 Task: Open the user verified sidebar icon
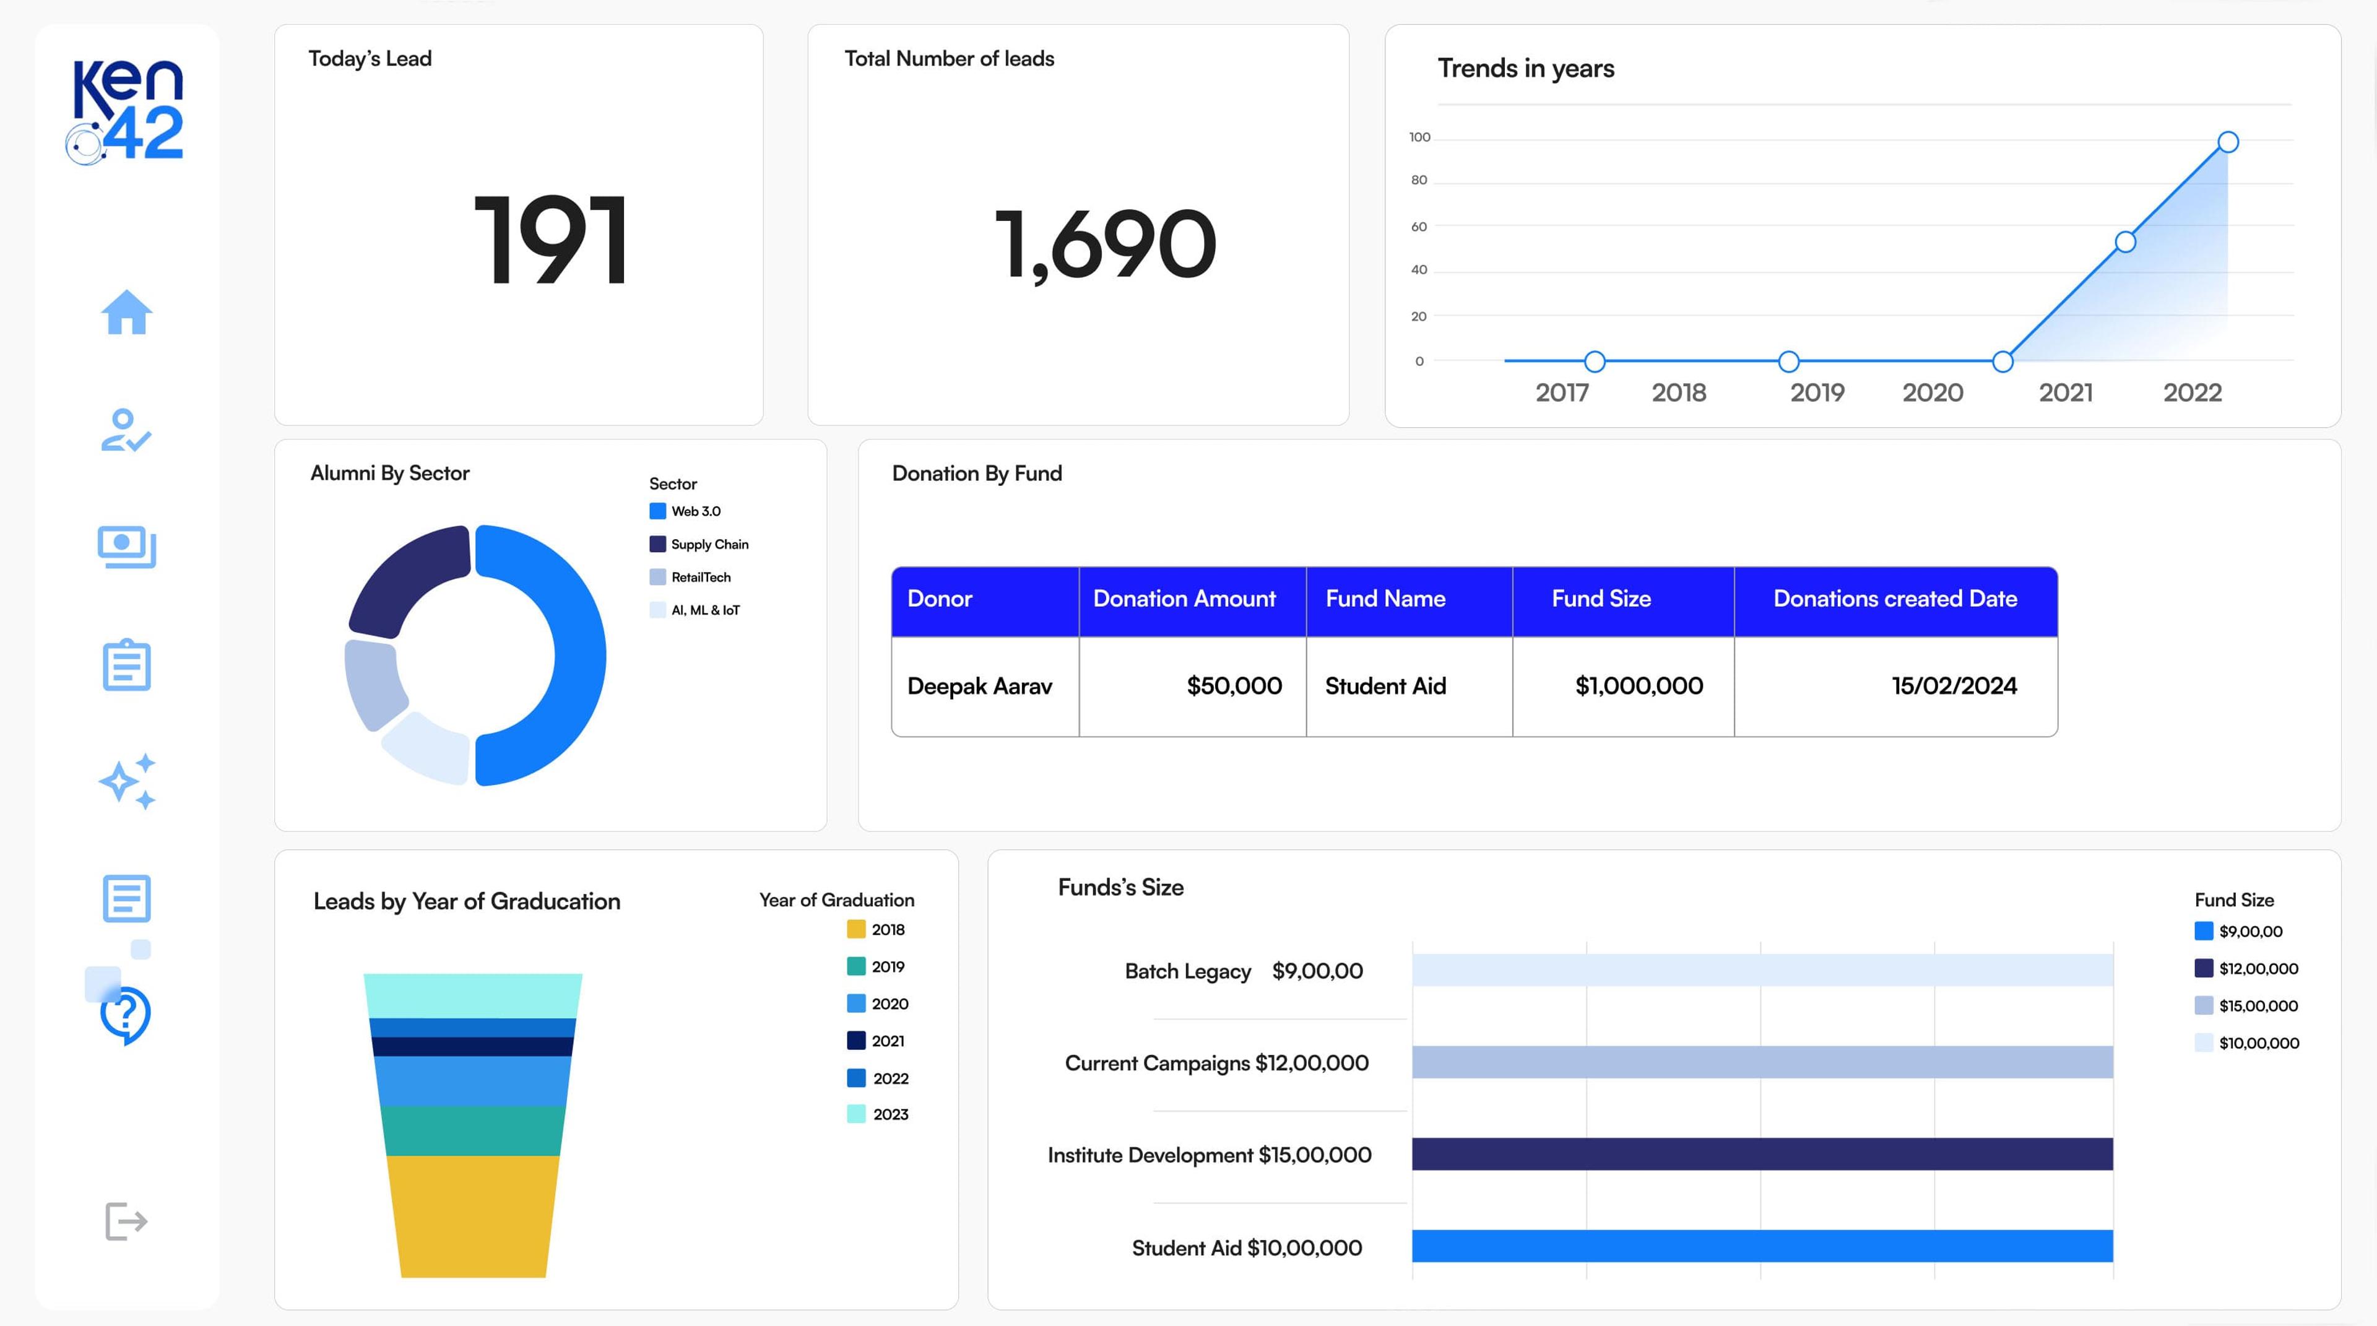[126, 430]
